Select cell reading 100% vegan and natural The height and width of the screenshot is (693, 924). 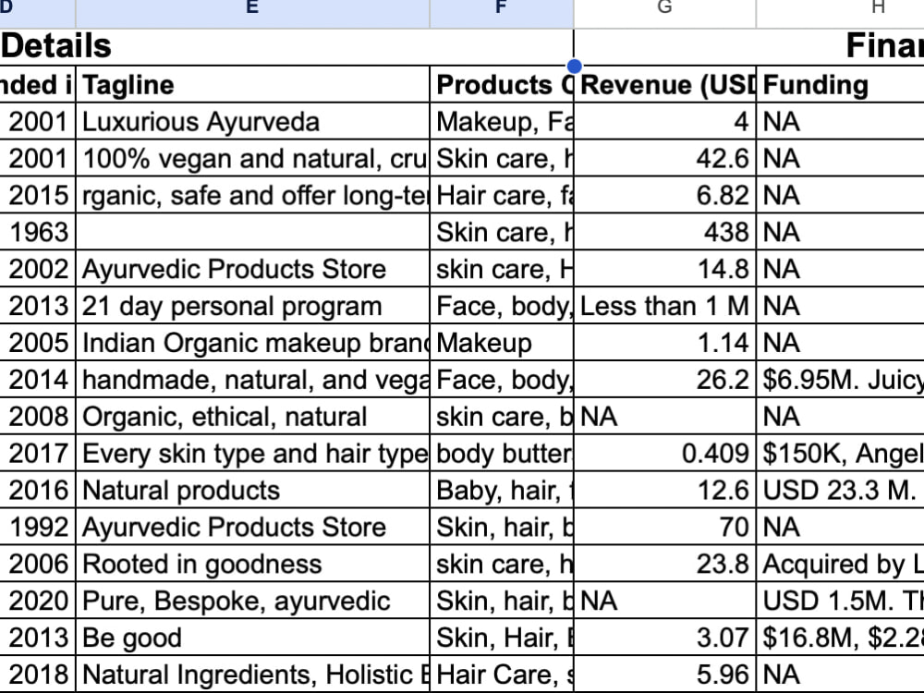click(253, 159)
